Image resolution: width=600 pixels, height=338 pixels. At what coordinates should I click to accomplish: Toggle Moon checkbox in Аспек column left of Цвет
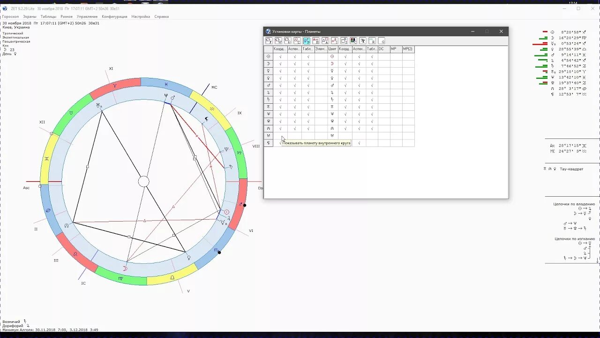295,64
